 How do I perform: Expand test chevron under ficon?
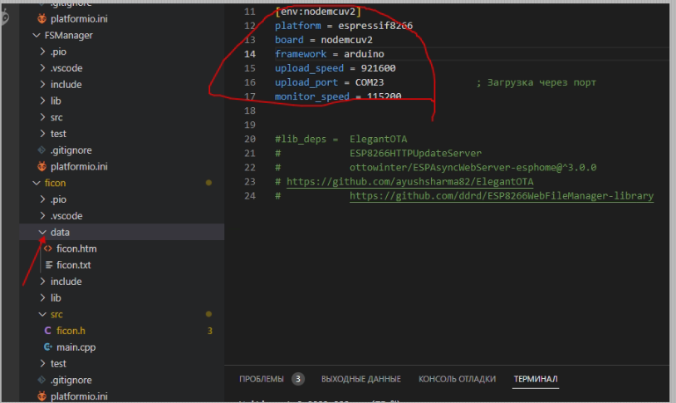pyautogui.click(x=42, y=363)
